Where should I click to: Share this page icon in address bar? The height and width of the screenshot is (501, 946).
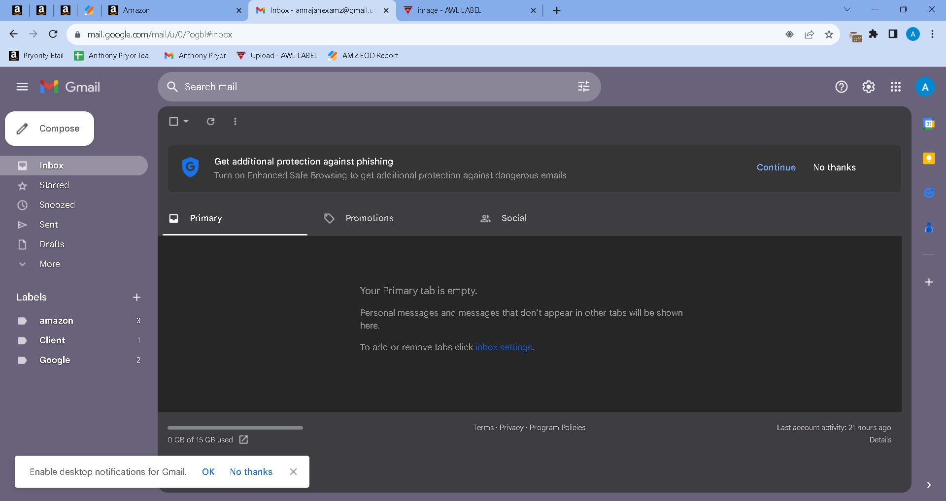(x=809, y=34)
